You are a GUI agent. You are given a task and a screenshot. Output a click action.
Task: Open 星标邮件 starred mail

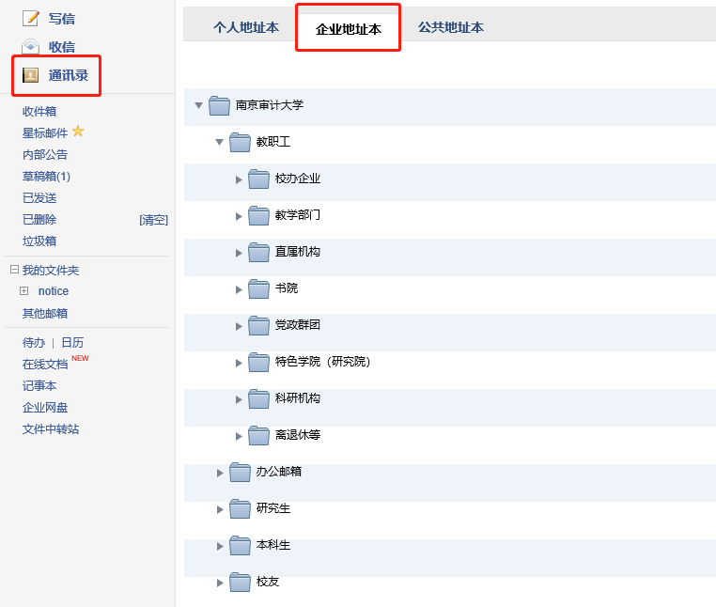point(45,132)
